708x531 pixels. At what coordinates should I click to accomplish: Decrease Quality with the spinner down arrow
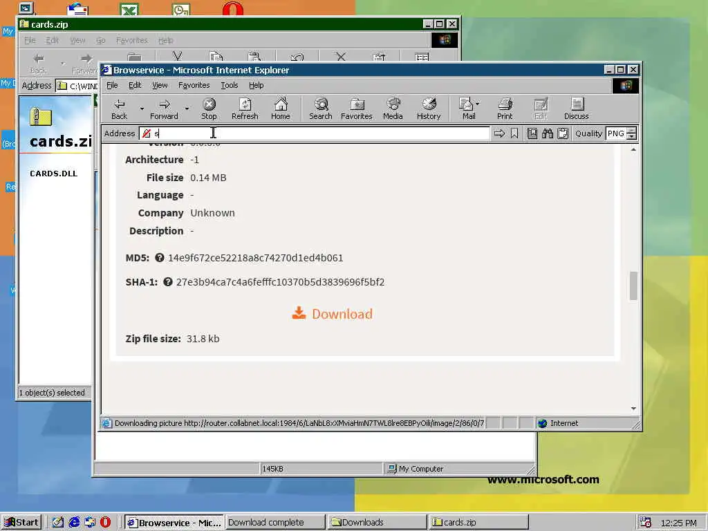click(x=632, y=136)
